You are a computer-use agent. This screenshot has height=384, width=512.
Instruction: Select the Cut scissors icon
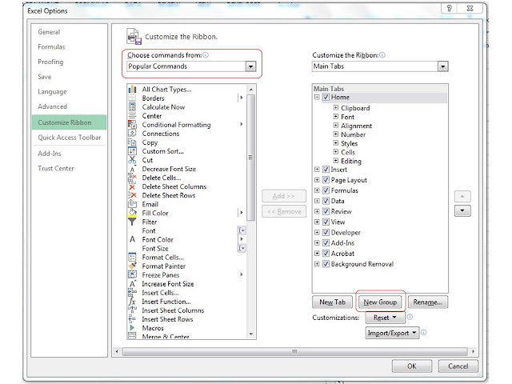coord(132,160)
